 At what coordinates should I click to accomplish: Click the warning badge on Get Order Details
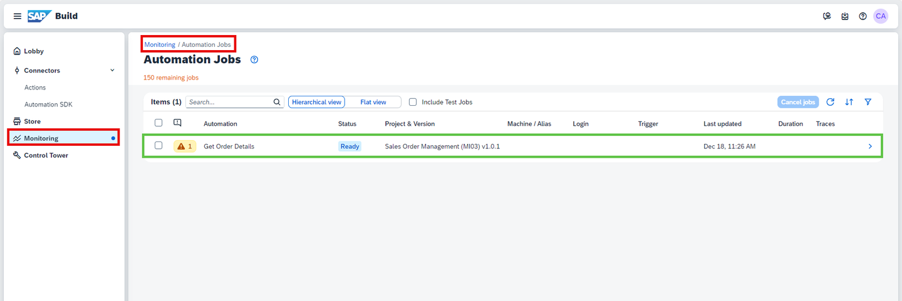pyautogui.click(x=185, y=146)
